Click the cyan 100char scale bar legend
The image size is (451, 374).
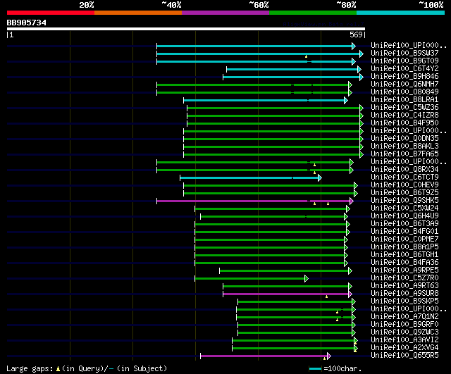click(315, 368)
